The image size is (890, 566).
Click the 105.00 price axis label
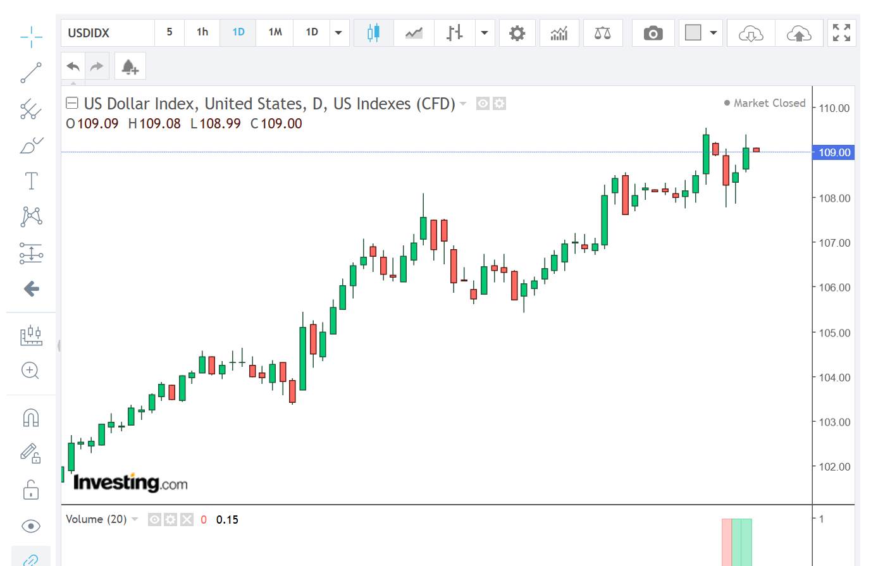(834, 333)
